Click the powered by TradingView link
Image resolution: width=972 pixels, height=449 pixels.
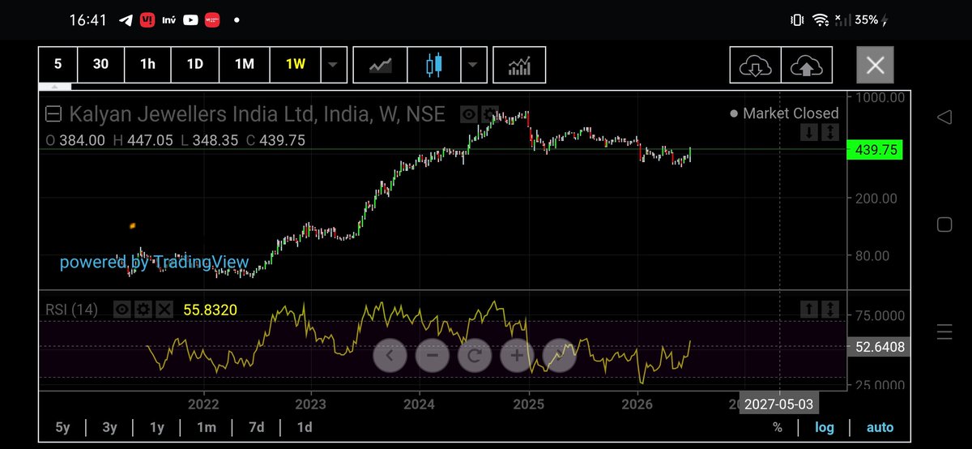[x=154, y=263]
